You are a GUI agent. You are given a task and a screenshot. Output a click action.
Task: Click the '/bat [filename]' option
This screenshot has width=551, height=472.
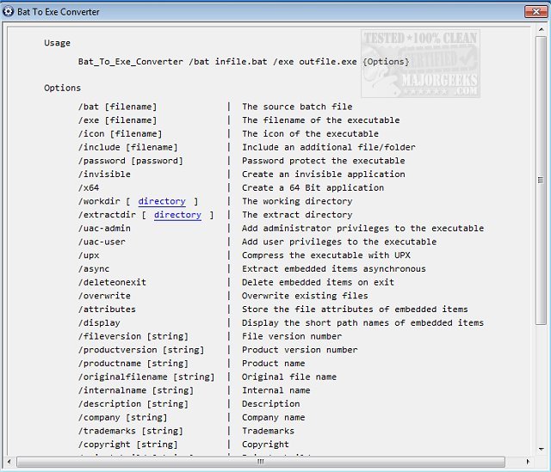click(x=118, y=107)
